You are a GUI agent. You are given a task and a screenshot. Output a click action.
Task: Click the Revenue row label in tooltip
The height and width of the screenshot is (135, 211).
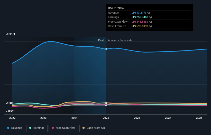coord(113,13)
